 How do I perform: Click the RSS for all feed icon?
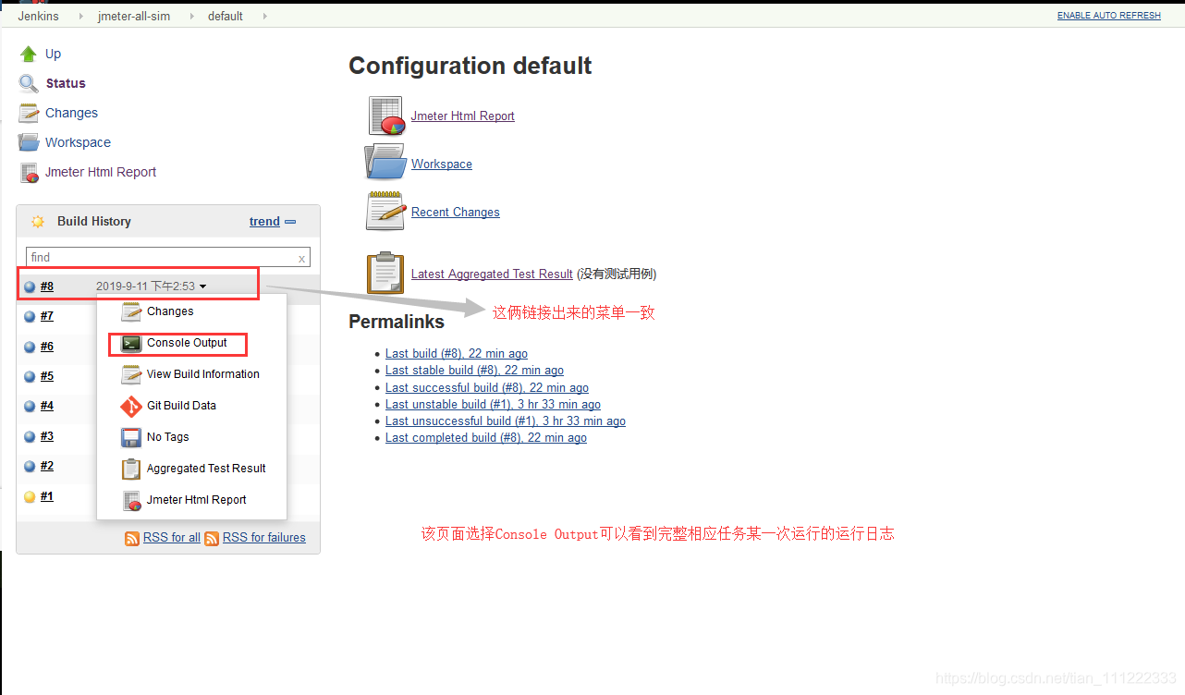point(132,538)
